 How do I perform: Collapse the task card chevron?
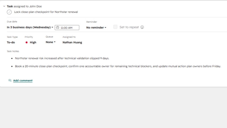click(x=4, y=6)
